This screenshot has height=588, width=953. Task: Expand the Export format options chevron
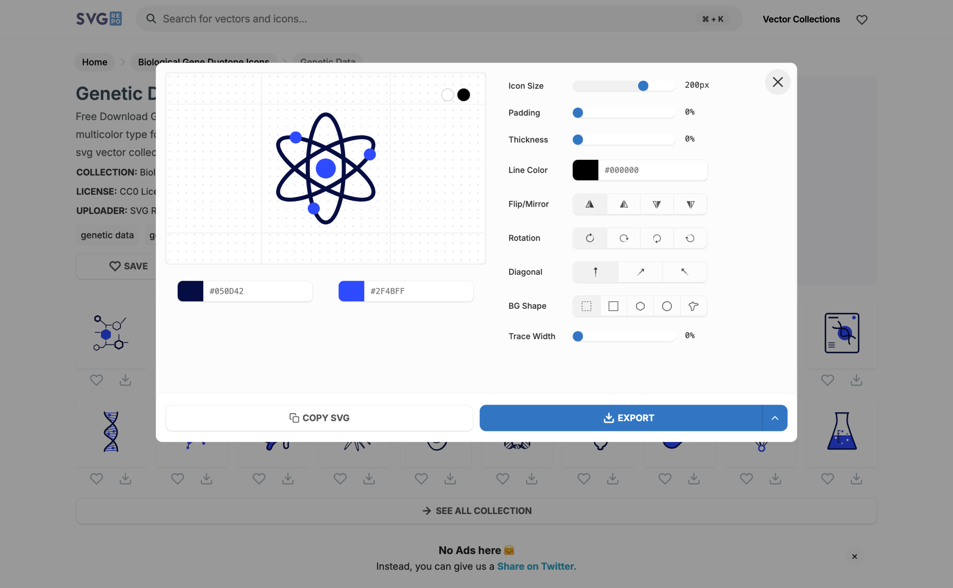click(775, 418)
